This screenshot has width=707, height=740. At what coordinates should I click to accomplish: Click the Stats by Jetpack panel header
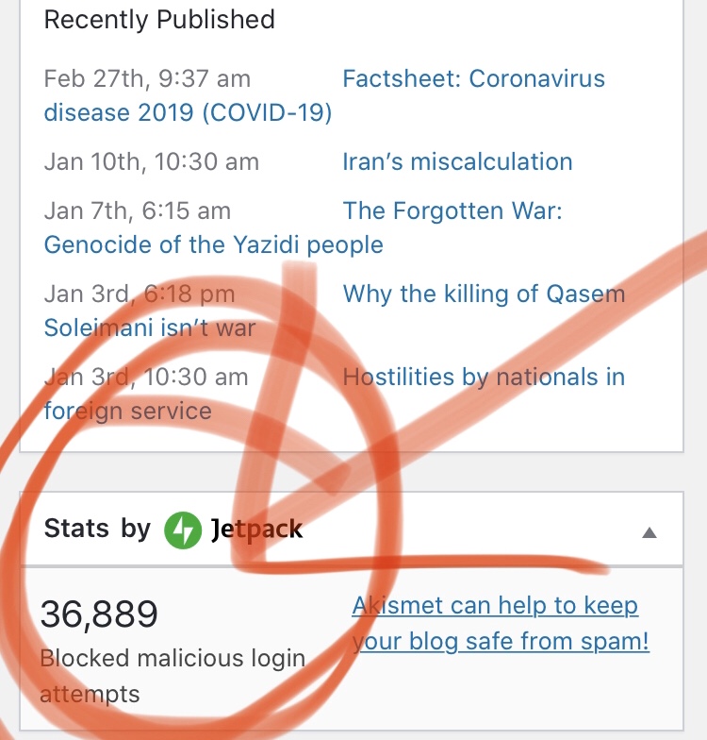pos(351,529)
